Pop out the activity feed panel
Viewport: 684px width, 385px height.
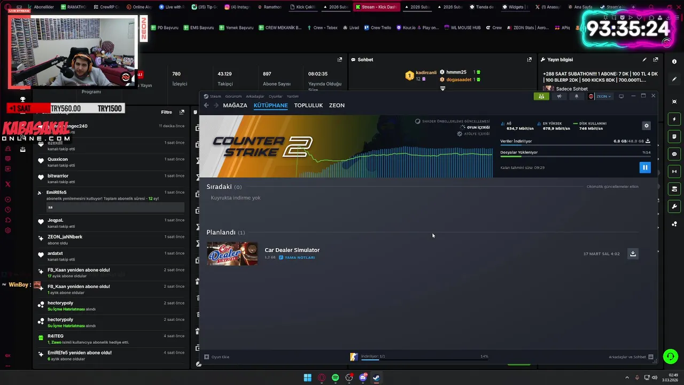182,112
